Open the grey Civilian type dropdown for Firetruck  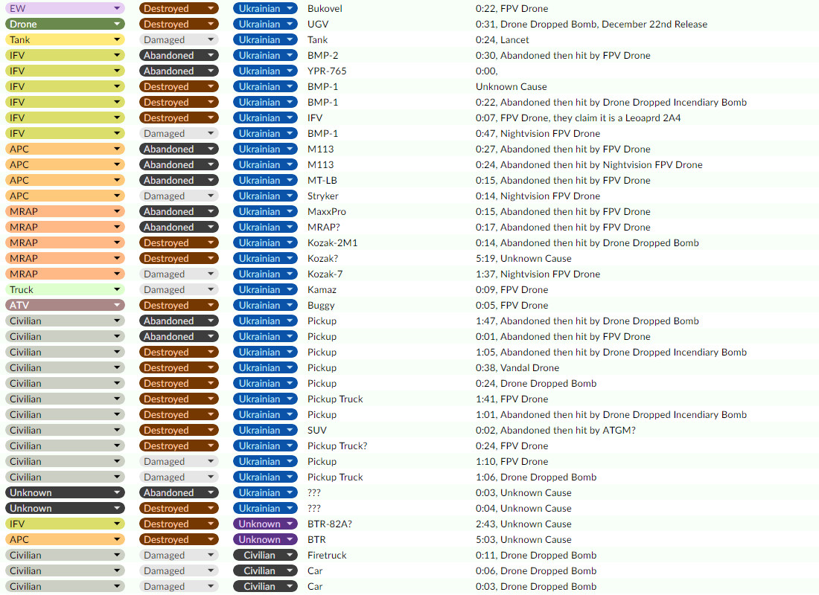tap(65, 556)
